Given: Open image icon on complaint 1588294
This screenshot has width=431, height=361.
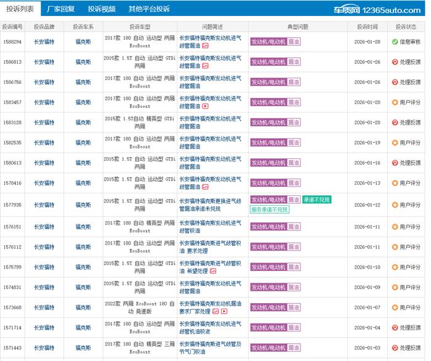Looking at the screenshot, I should tap(205, 46).
